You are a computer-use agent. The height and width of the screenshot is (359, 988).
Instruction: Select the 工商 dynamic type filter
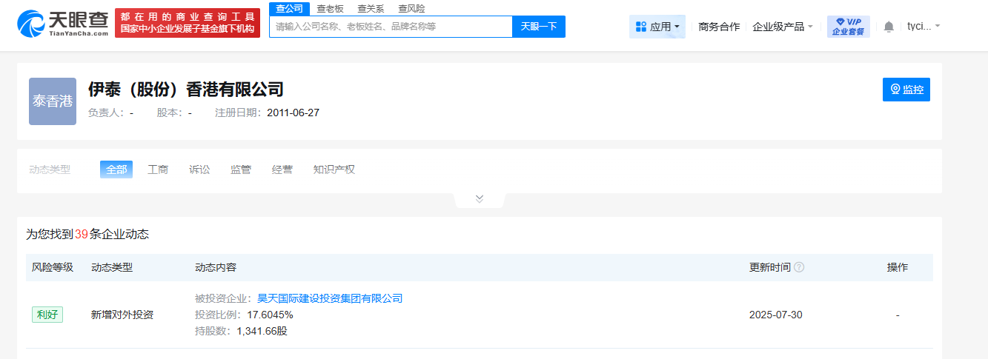[x=158, y=170]
